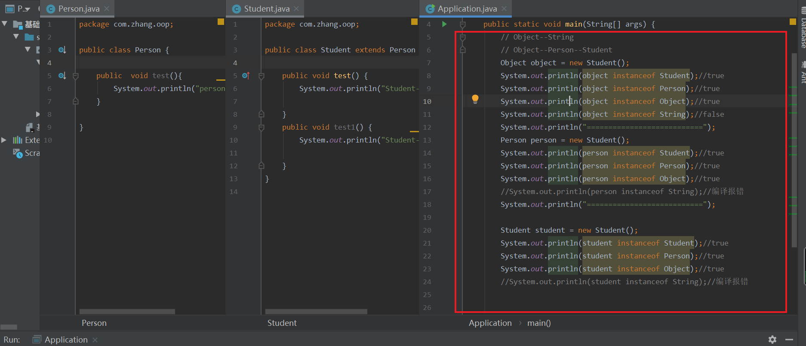Fold the test() method in Student.java

(x=261, y=76)
